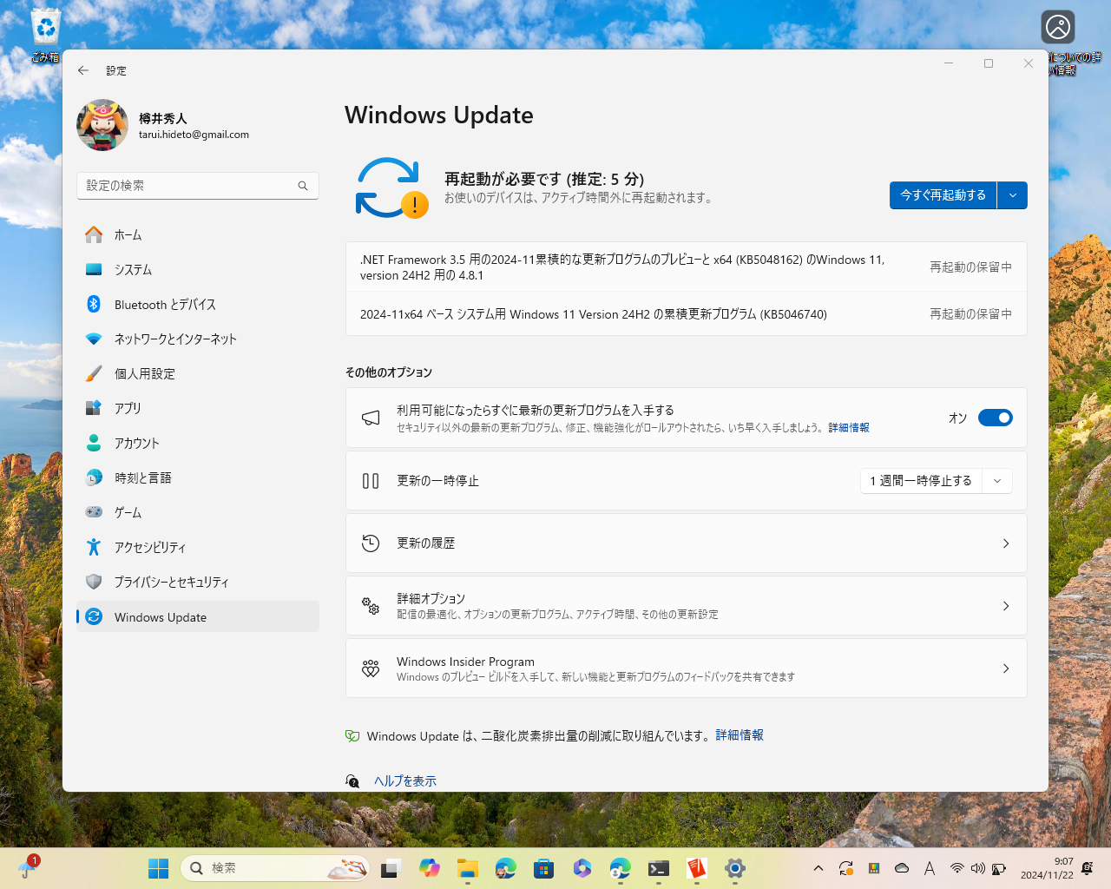Open Microsoft Store from the taskbar
This screenshot has height=889, width=1111.
pyautogui.click(x=544, y=868)
